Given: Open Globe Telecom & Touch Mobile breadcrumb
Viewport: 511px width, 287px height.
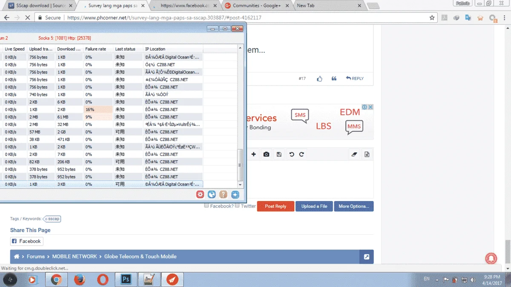Looking at the screenshot, I should 140,256.
